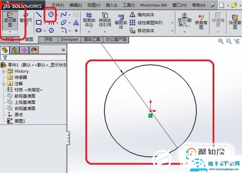
Task: Expand the History tree node
Action: (4, 71)
